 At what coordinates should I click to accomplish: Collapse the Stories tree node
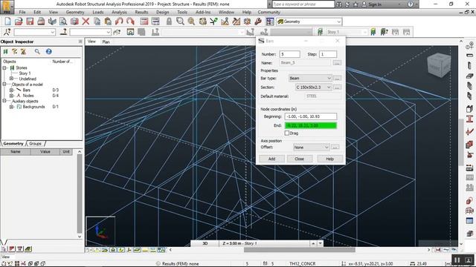coord(4,67)
